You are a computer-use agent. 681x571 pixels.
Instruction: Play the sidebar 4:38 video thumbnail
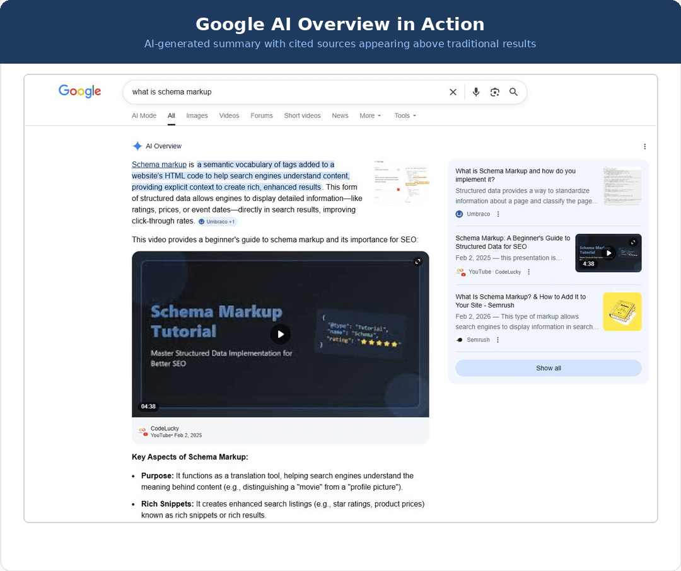point(608,253)
